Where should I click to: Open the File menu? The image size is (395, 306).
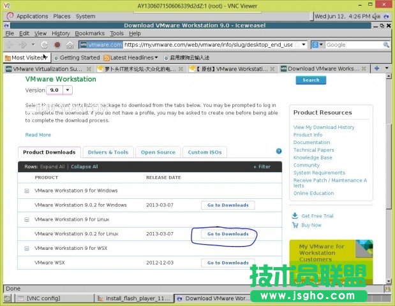click(x=10, y=33)
